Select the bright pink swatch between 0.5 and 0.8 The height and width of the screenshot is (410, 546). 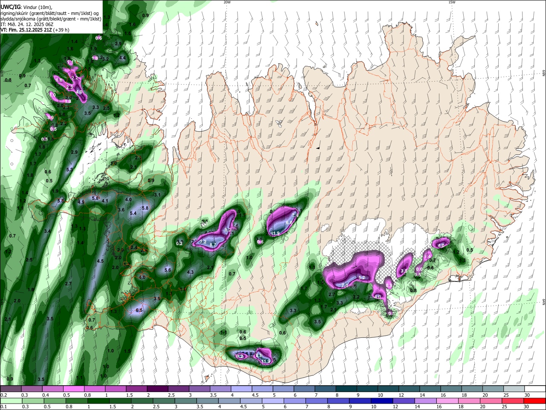73,389
